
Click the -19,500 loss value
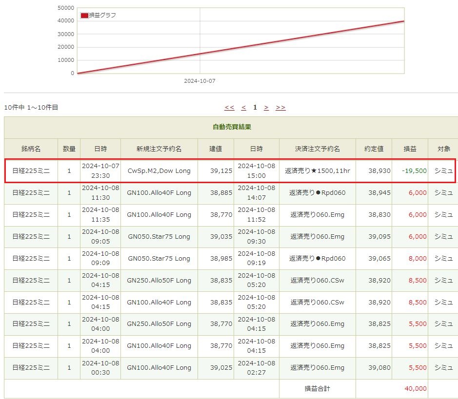[414, 171]
